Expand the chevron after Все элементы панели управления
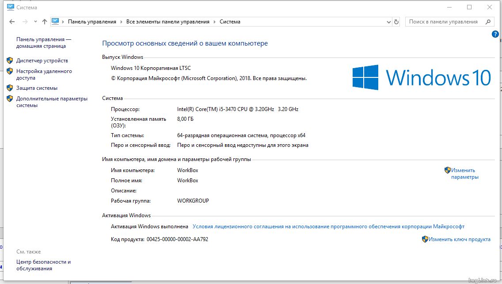Viewport: 502px width, 284px height. coord(214,22)
